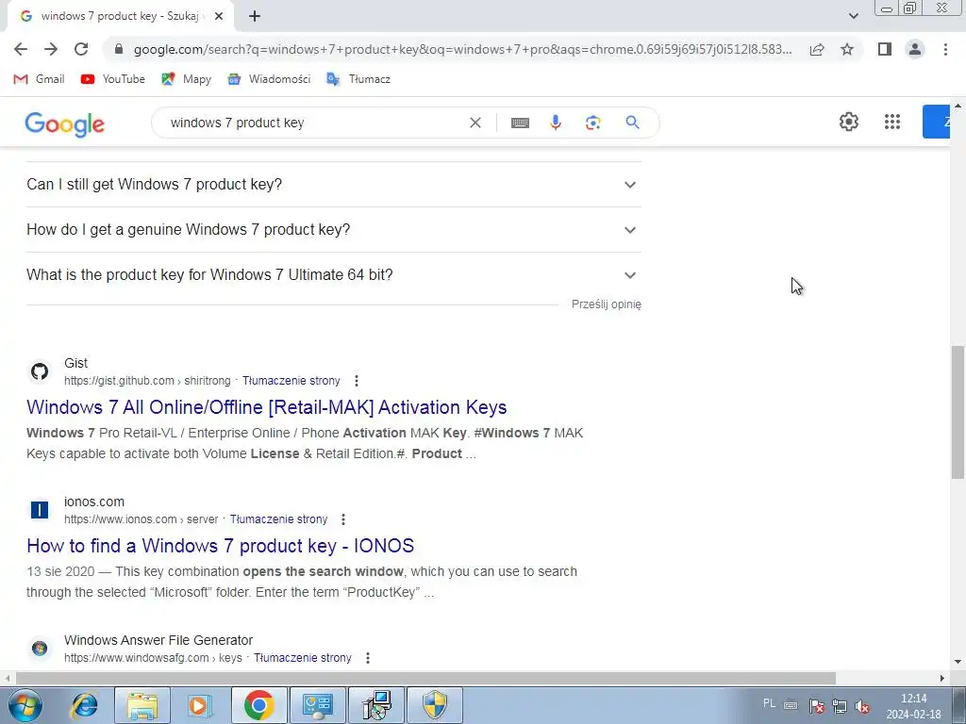Viewport: 966px width, 724px height.
Task: Bookmark this page with the star
Action: pyautogui.click(x=847, y=49)
